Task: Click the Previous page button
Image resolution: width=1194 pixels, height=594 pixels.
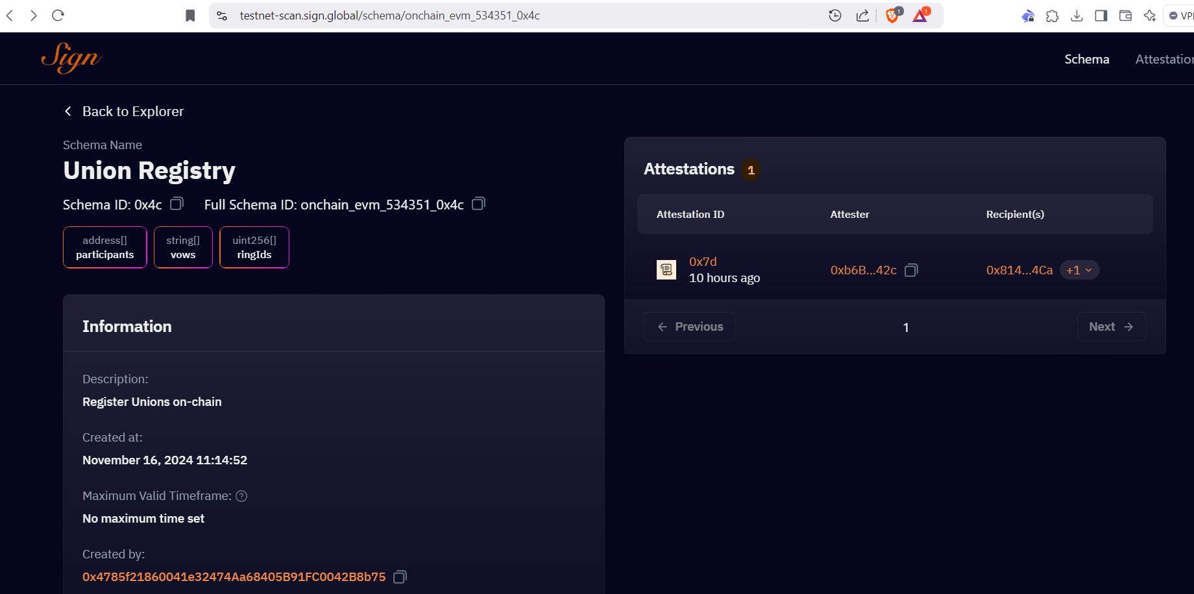Action: click(689, 326)
